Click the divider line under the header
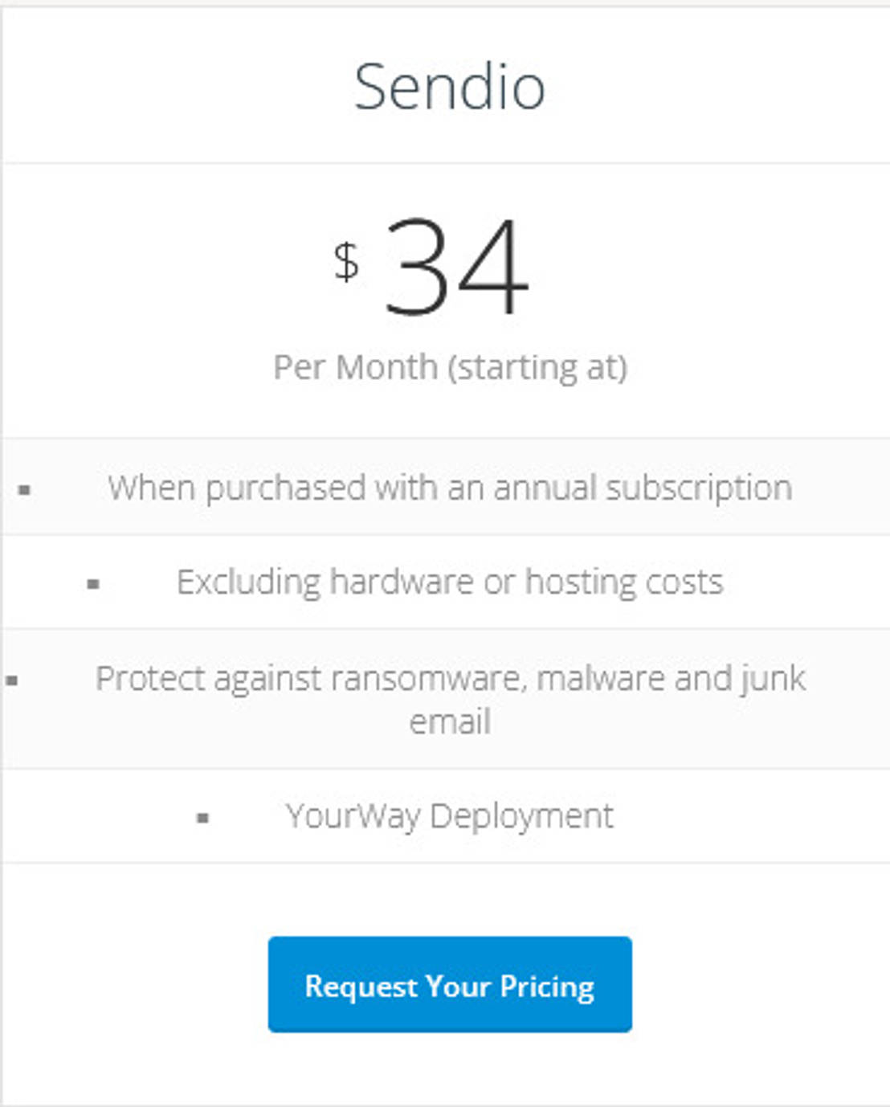 tap(445, 161)
